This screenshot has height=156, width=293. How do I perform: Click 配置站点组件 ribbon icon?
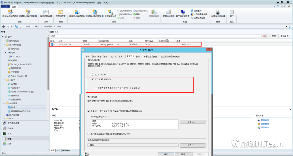(x=168, y=12)
